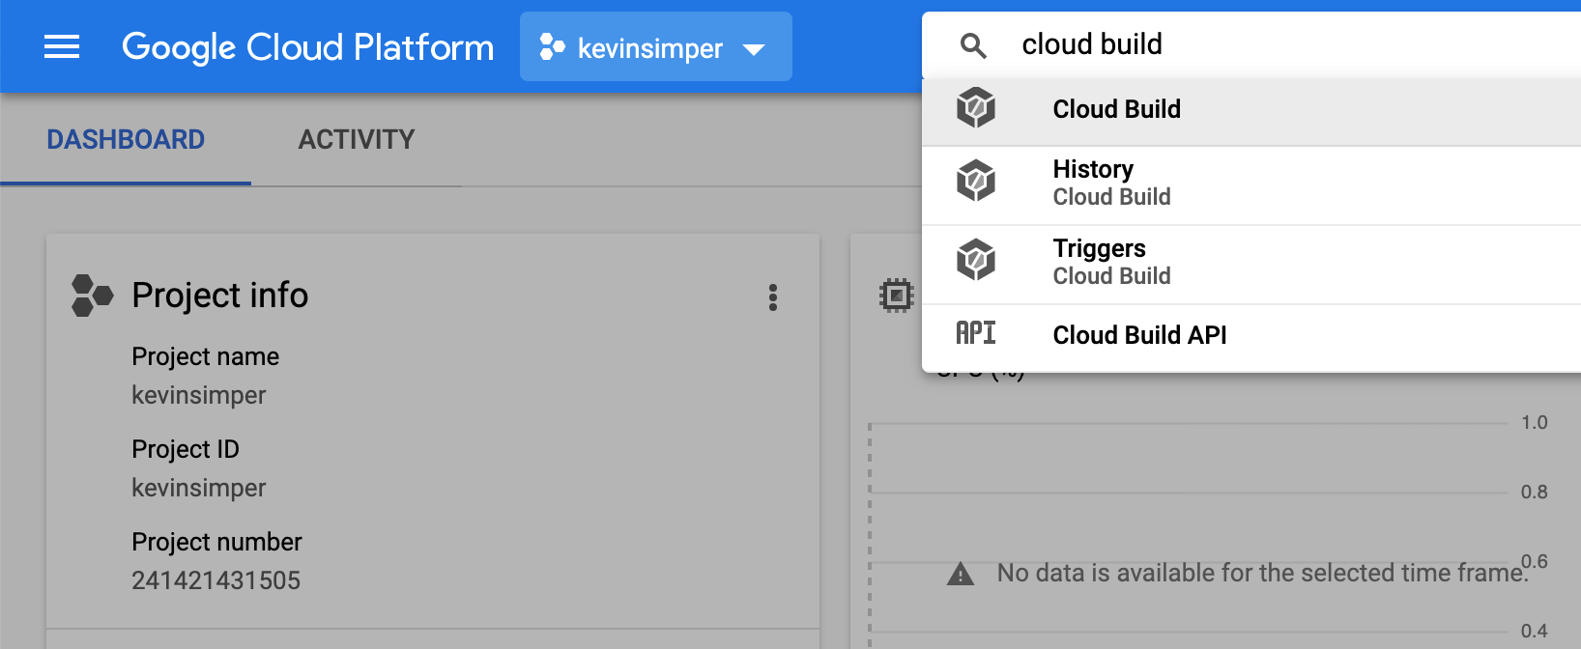Click the 'No data is available' message
Viewport: 1581px width, 649px height.
[x=1263, y=574]
